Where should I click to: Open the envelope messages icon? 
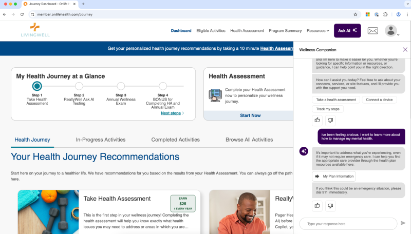tap(372, 31)
